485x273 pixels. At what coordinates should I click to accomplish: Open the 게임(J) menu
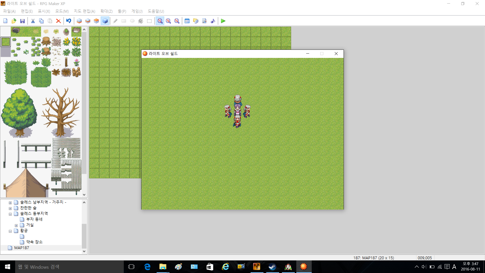tap(137, 11)
